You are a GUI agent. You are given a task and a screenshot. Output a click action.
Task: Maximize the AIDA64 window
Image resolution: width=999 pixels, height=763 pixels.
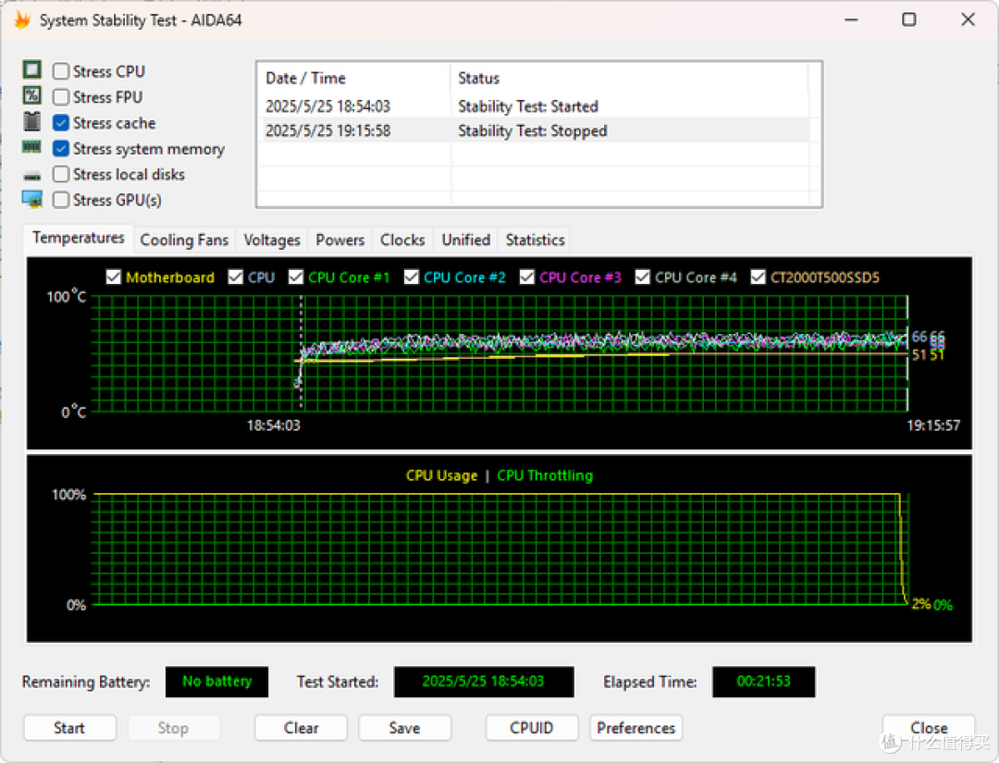click(x=909, y=19)
